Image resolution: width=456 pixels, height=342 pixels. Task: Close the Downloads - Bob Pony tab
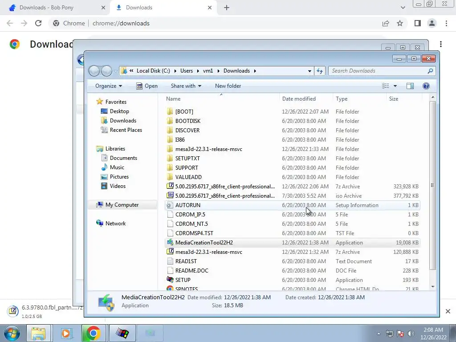(103, 8)
